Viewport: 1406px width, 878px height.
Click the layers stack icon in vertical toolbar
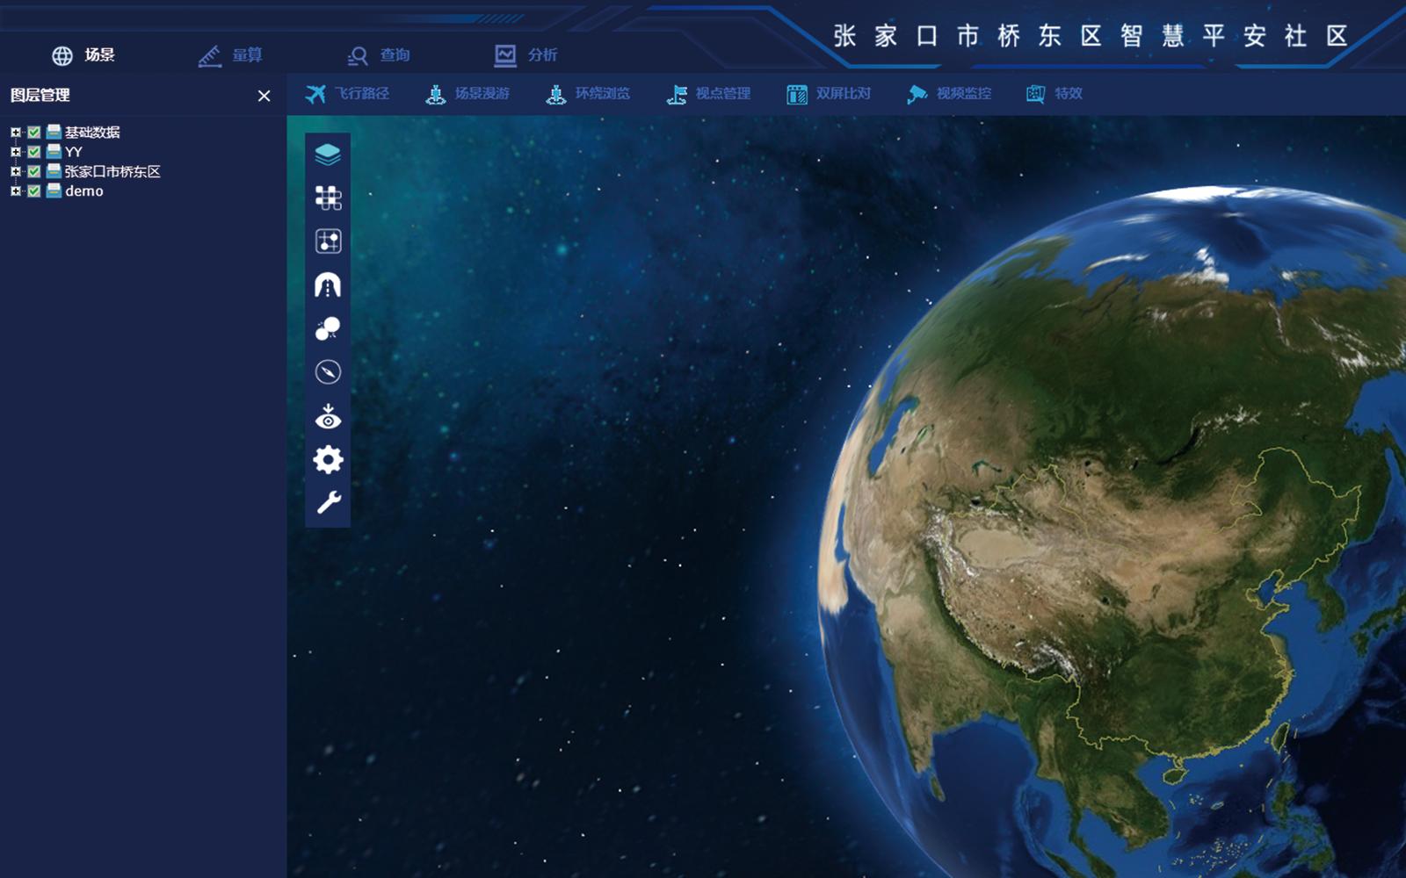[x=328, y=155]
